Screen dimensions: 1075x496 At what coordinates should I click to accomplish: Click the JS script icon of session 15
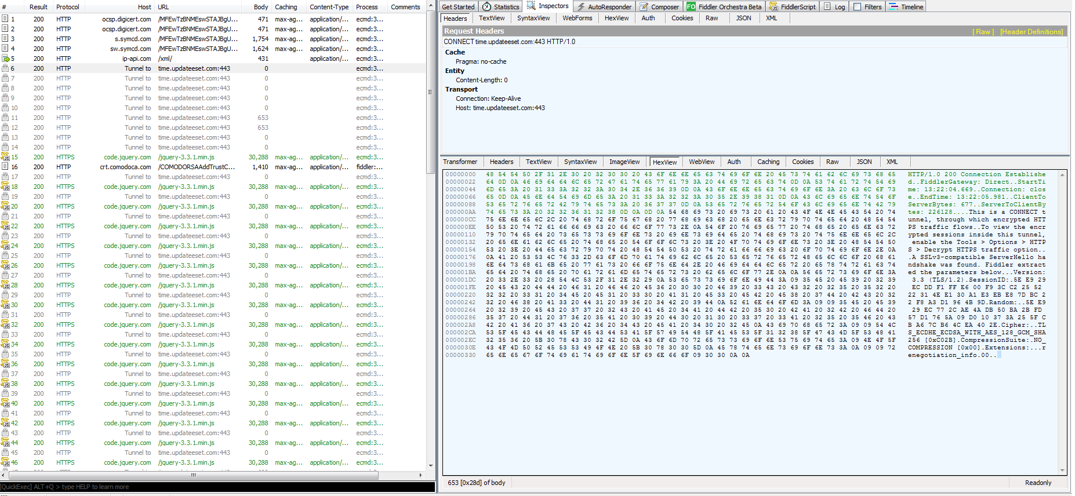point(5,157)
